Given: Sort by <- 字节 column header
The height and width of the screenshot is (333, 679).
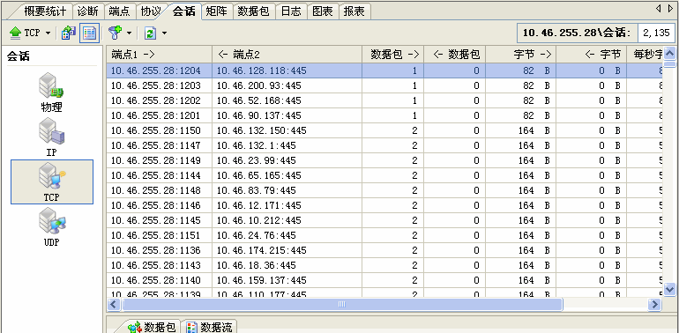Looking at the screenshot, I should [591, 54].
